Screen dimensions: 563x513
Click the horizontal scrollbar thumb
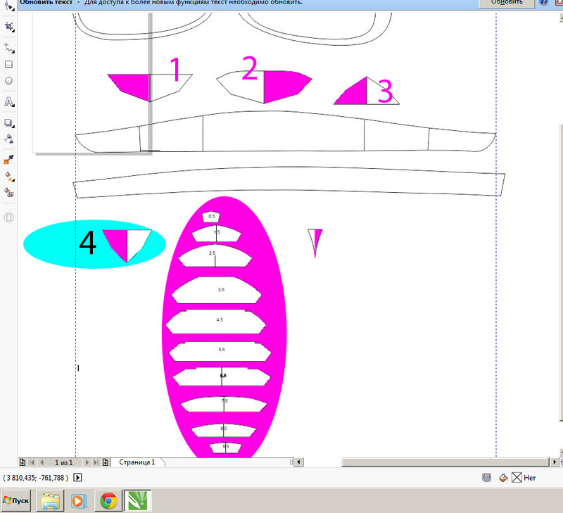445,462
